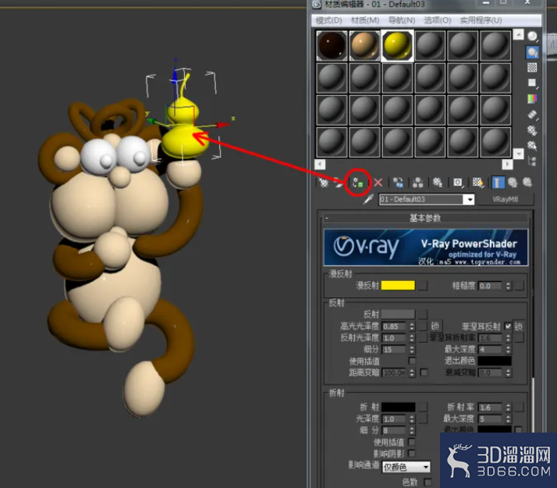This screenshot has width=557, height=488.
Task: Toggle the 锁 button beside 高光光泽度
Action: (435, 326)
